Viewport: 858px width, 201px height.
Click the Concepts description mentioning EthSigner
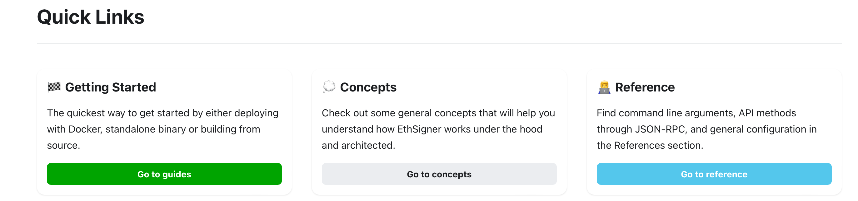click(438, 129)
